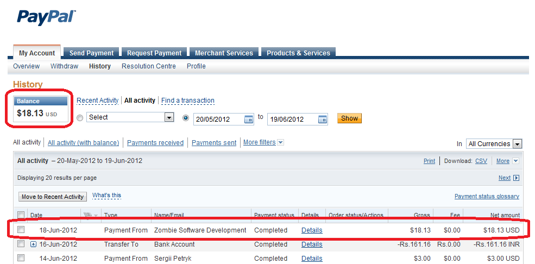
Task: Click the Displaying 20 results per page text
Action: pos(57,178)
